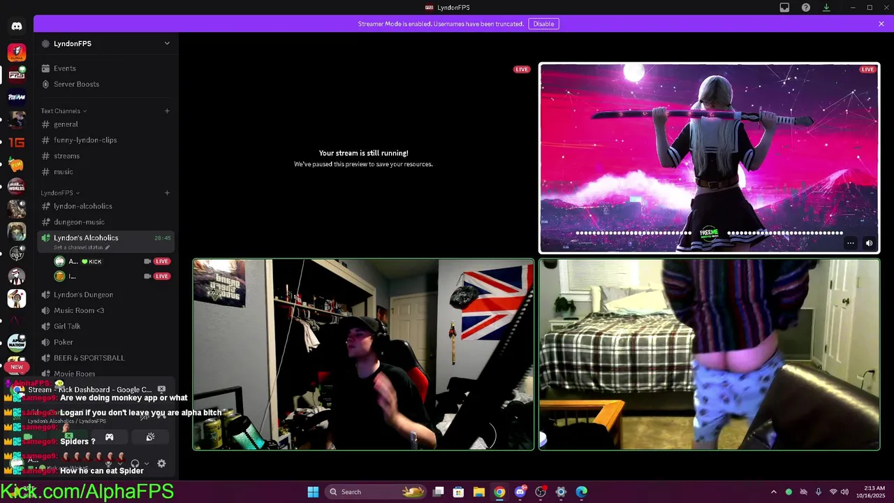Dismiss the Streamer Mode banner
This screenshot has height=503, width=894.
coord(881,24)
